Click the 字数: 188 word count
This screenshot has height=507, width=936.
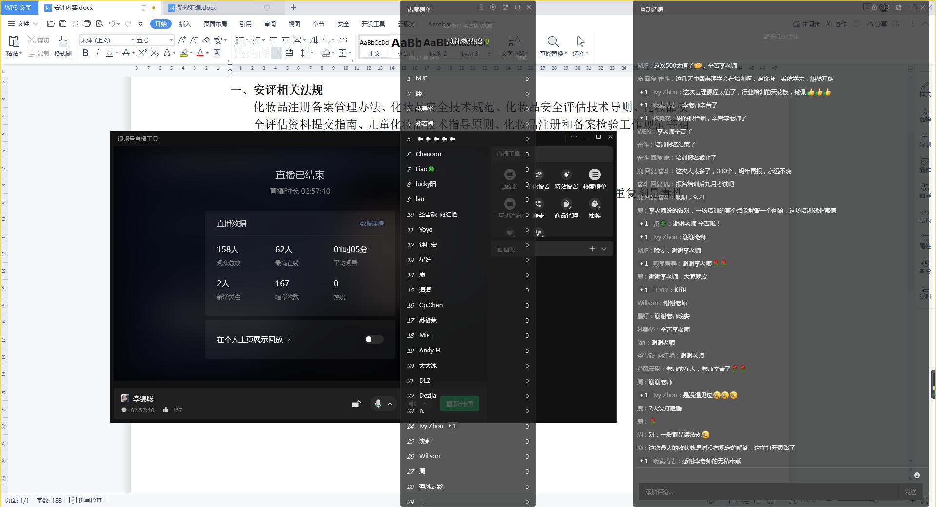[x=49, y=500]
